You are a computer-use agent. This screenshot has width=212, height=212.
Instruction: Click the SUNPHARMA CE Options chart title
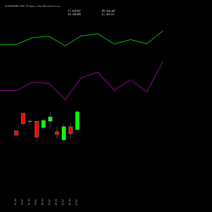point(33,6)
